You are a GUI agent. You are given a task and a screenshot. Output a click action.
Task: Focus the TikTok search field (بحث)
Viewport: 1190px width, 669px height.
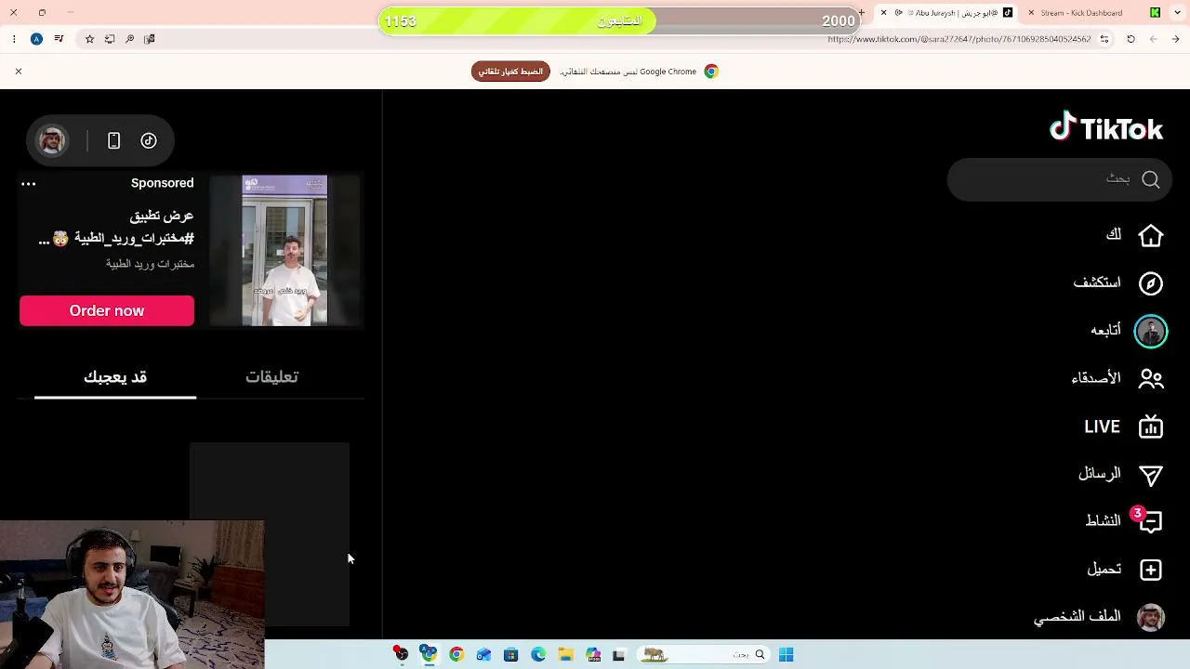click(1058, 179)
